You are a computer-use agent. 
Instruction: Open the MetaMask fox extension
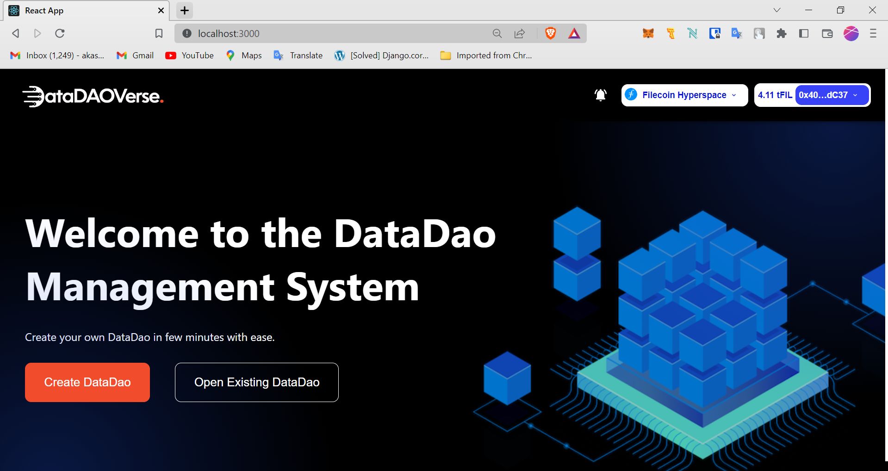coord(648,33)
